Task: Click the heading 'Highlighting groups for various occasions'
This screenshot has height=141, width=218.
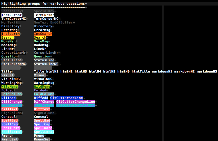Action: pyautogui.click(x=44, y=3)
